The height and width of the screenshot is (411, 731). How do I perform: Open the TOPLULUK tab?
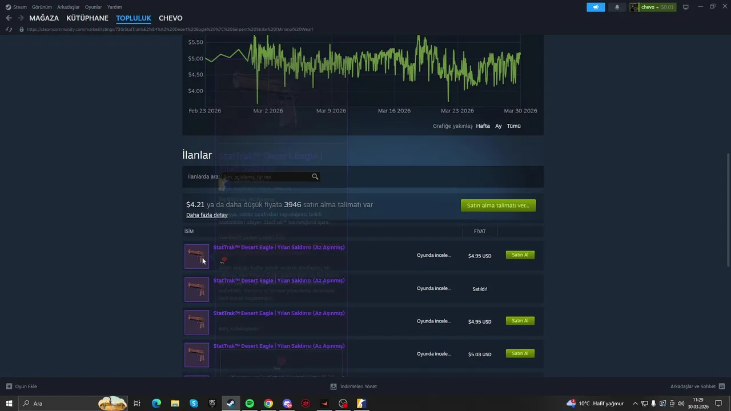tap(134, 18)
